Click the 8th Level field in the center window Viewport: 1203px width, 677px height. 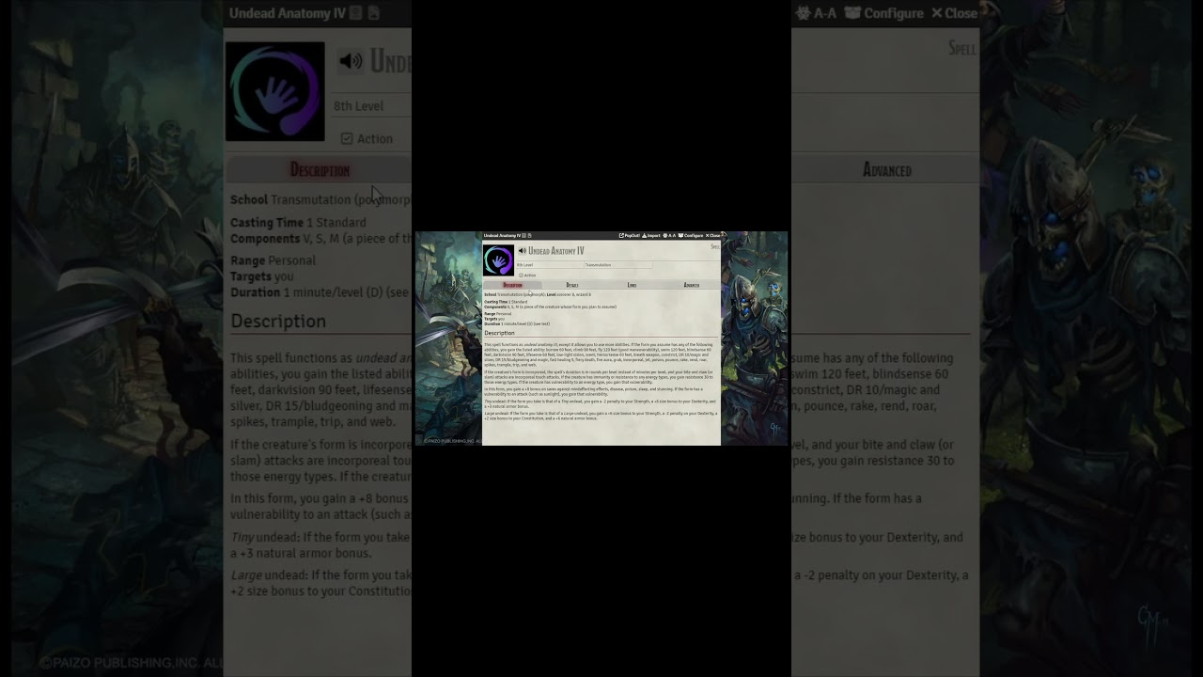[x=550, y=265]
